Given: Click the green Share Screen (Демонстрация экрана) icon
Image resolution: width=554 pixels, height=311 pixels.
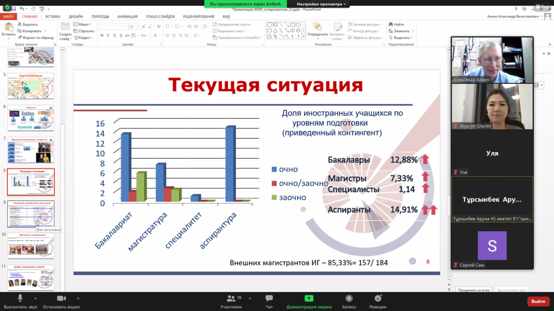Looking at the screenshot, I should [x=309, y=299].
